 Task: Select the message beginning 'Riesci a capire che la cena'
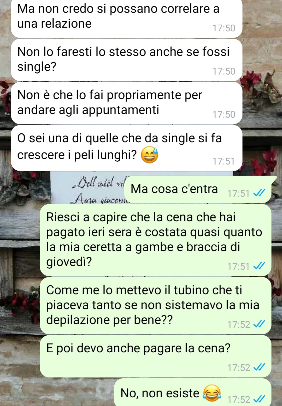tap(156, 240)
